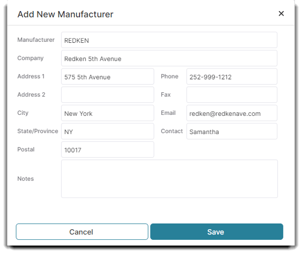302x260 pixels.
Task: Click the Contact field with Samantha
Action: coord(232,131)
